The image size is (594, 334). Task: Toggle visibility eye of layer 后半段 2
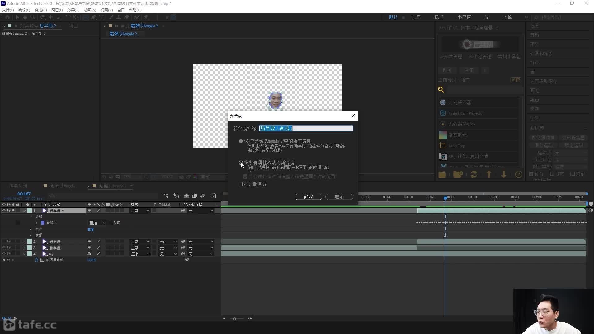point(4,211)
